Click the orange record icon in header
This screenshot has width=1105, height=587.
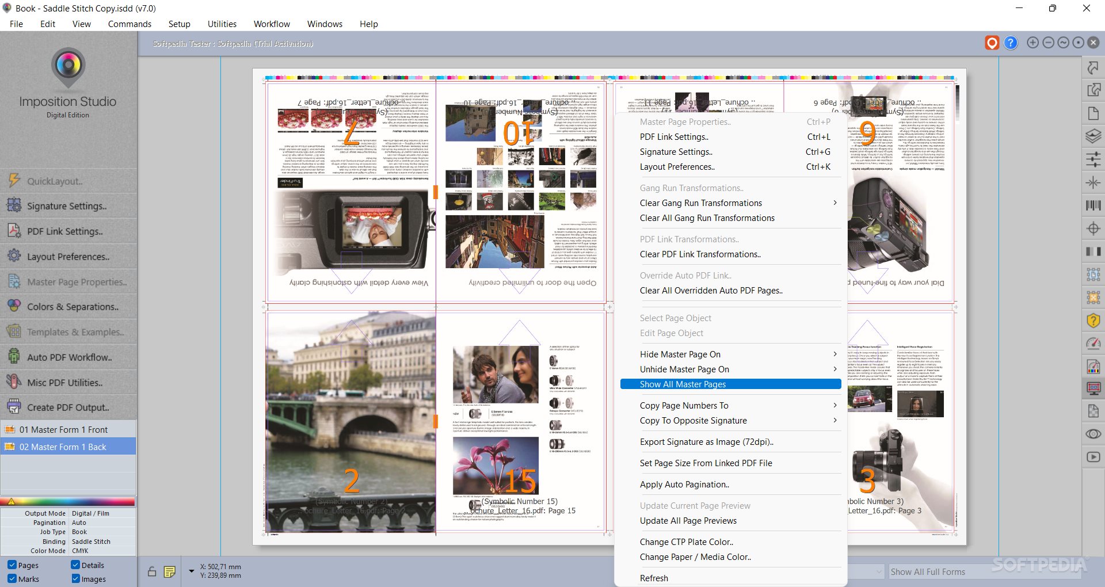pyautogui.click(x=992, y=43)
